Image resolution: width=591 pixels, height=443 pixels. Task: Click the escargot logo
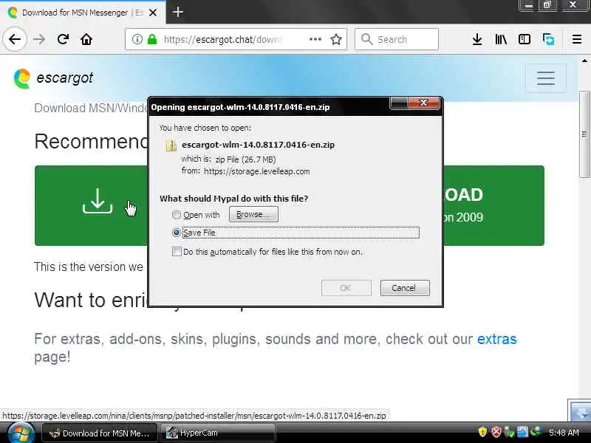(x=53, y=78)
